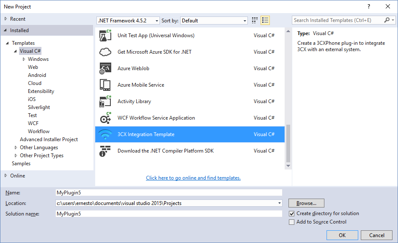Expand the Windows tree node

tap(24, 59)
